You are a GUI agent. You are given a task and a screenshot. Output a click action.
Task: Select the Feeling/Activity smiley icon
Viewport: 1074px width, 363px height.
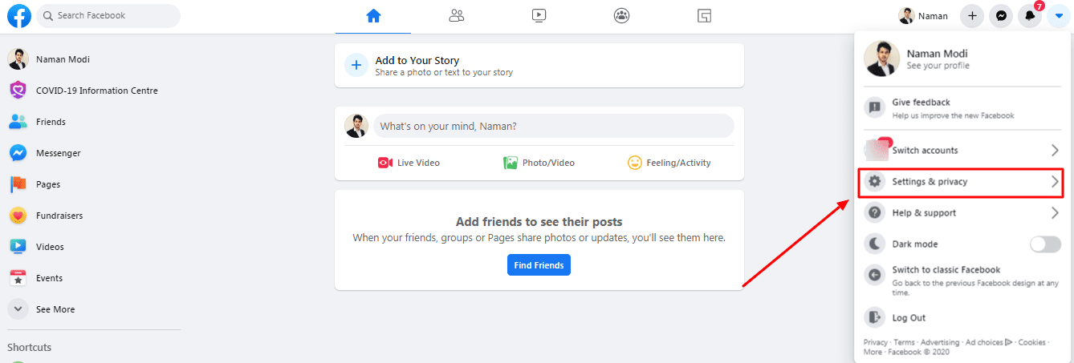point(635,163)
